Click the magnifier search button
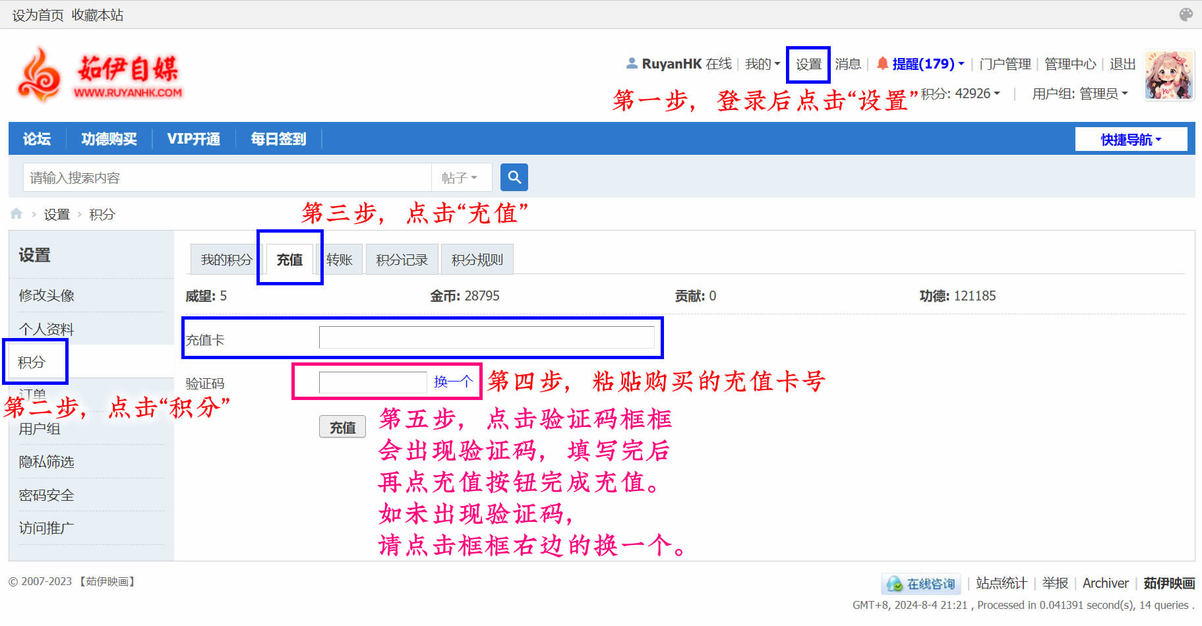Screen dimensions: 1202x626 click(x=514, y=177)
